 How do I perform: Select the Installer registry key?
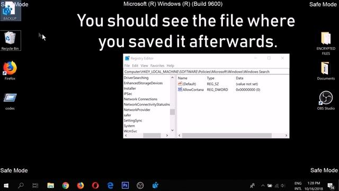pos(130,89)
